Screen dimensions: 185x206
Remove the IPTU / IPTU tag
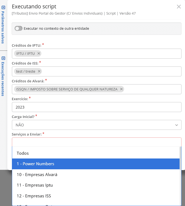(39, 53)
